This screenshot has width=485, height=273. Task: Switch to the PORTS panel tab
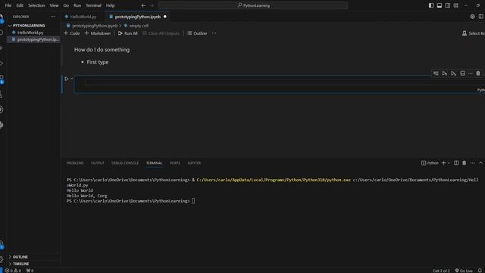(x=175, y=163)
